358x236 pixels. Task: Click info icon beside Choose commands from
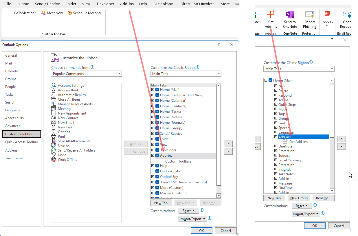click(92, 67)
